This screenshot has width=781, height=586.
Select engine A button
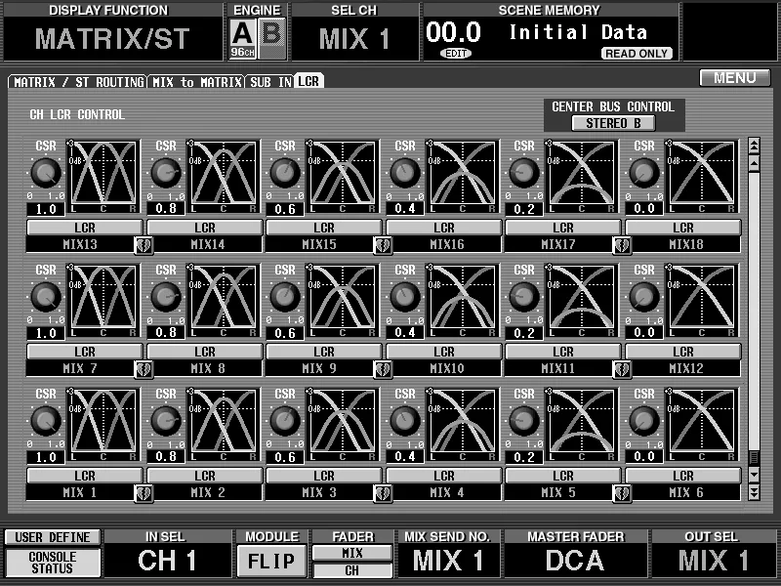pos(242,38)
